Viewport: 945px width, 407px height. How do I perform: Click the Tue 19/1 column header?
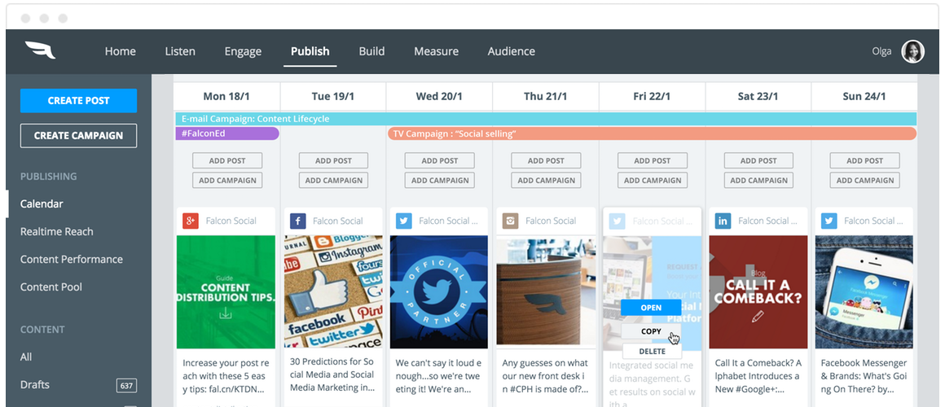click(333, 96)
